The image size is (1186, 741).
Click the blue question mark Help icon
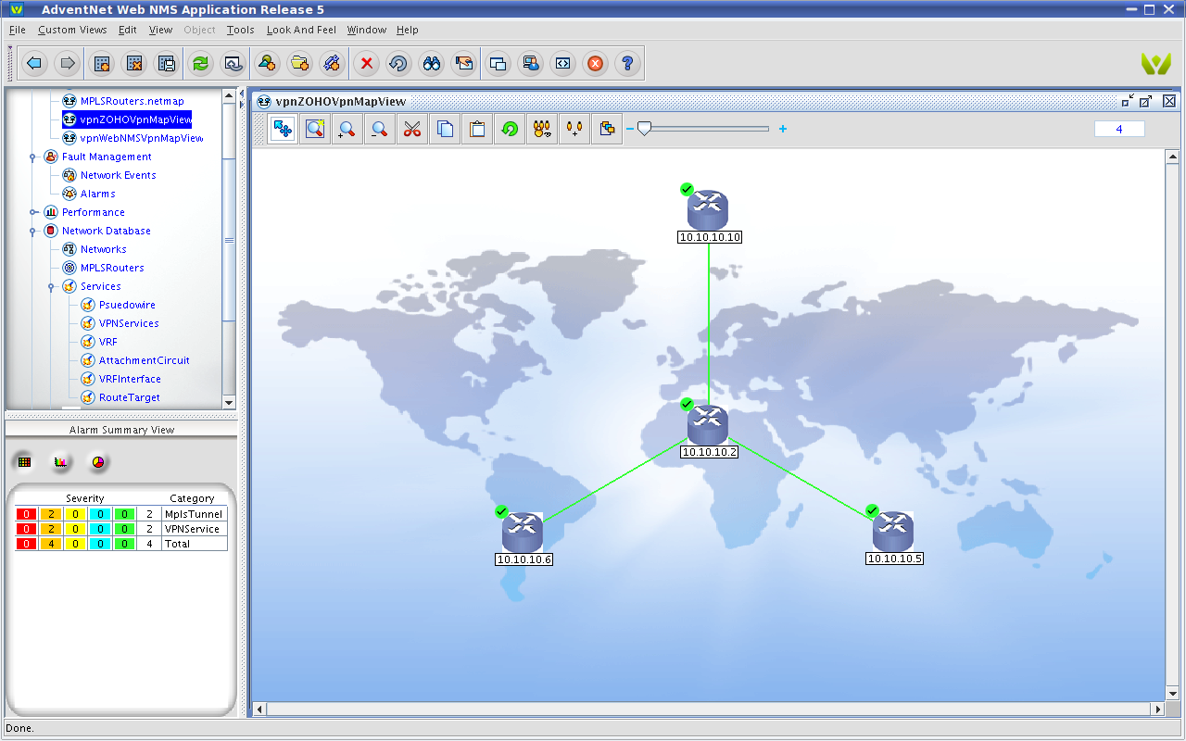(628, 64)
